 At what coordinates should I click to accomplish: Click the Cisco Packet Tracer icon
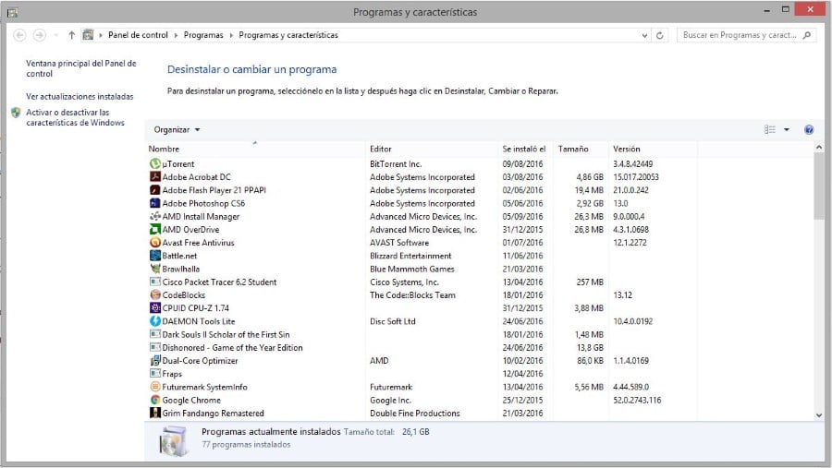point(155,282)
